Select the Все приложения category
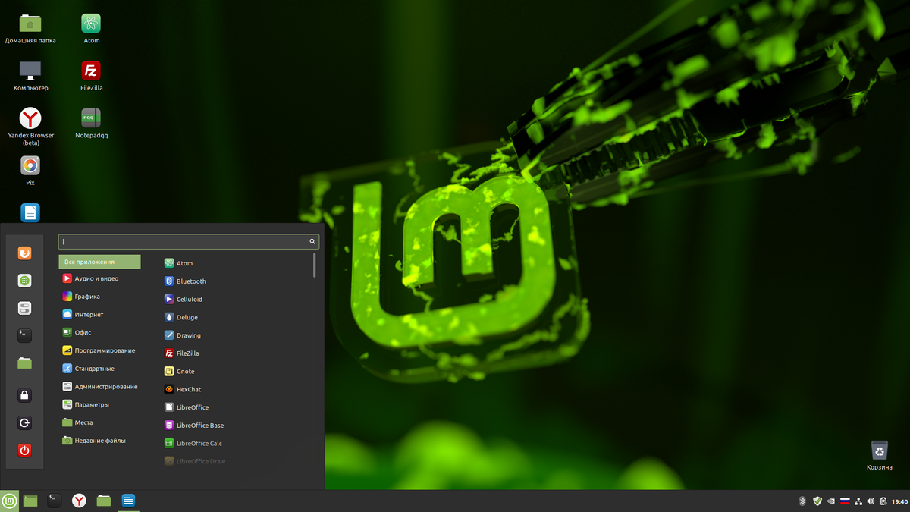This screenshot has height=512, width=910. coord(99,262)
